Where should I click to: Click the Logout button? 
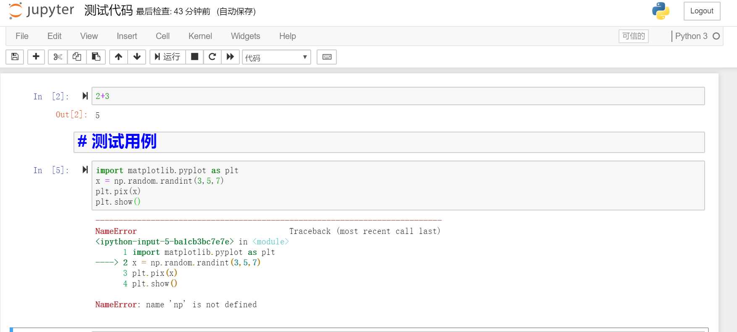coord(702,11)
